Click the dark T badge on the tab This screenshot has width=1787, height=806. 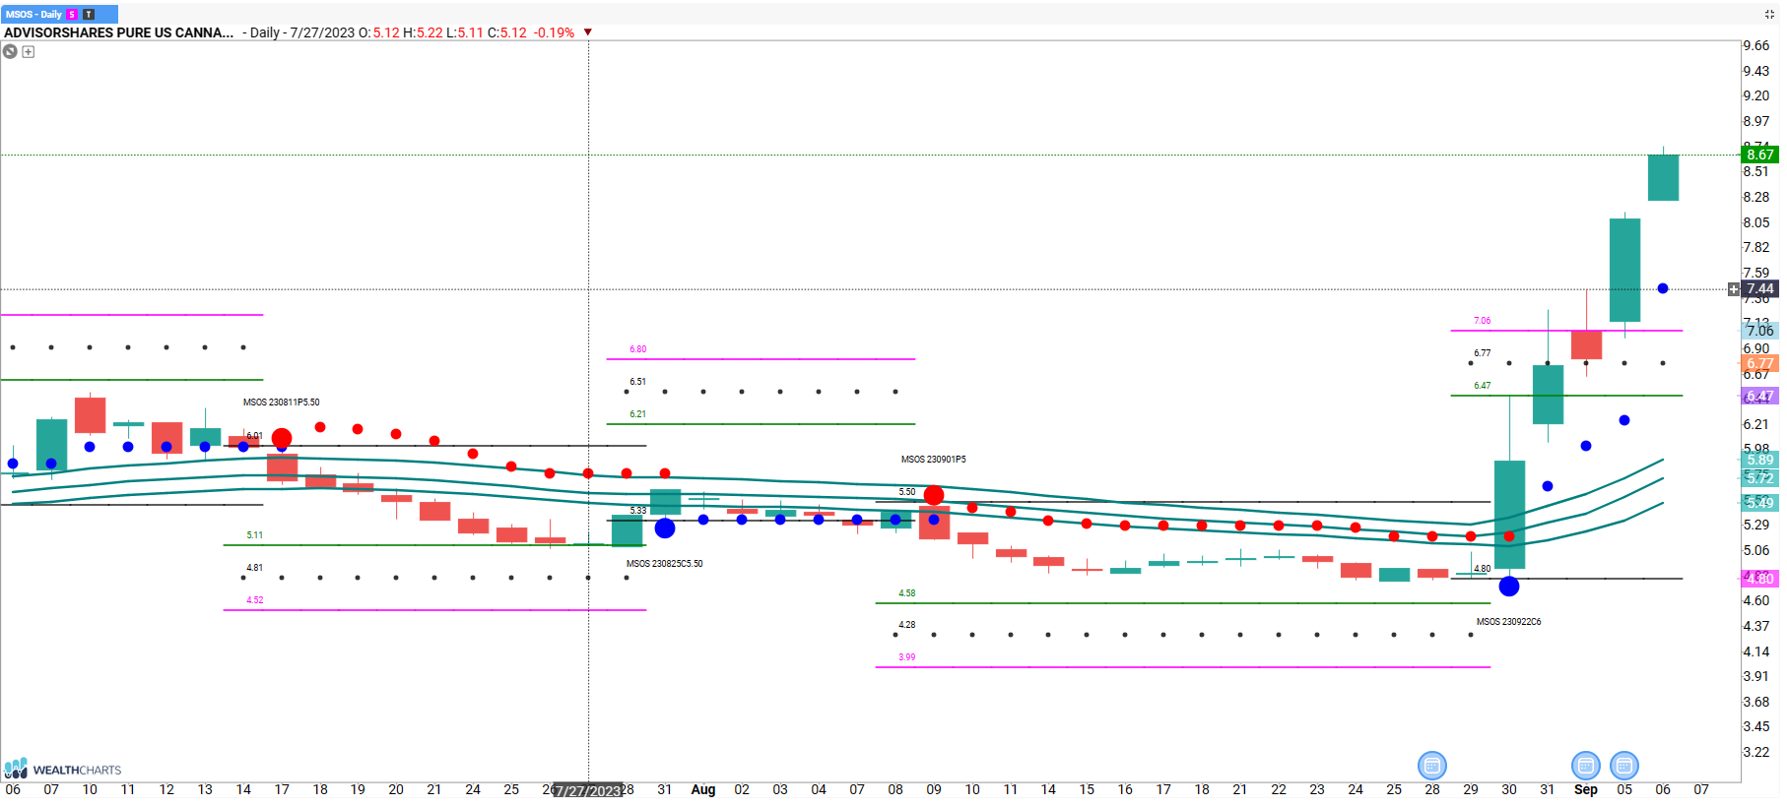click(89, 15)
